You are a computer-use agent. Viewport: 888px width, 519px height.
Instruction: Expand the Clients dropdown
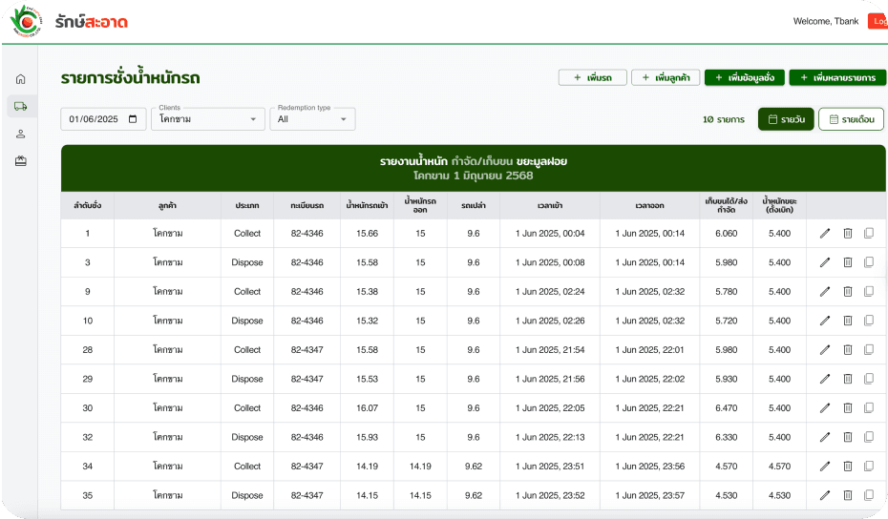(x=208, y=119)
